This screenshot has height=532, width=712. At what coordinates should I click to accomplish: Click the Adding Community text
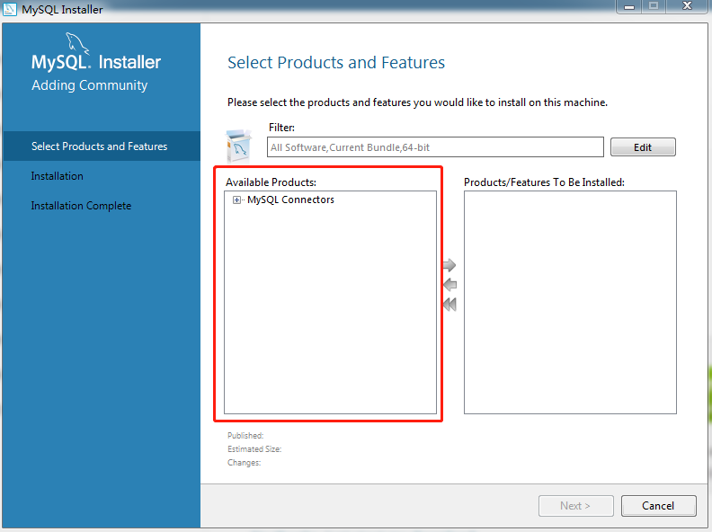coord(90,85)
